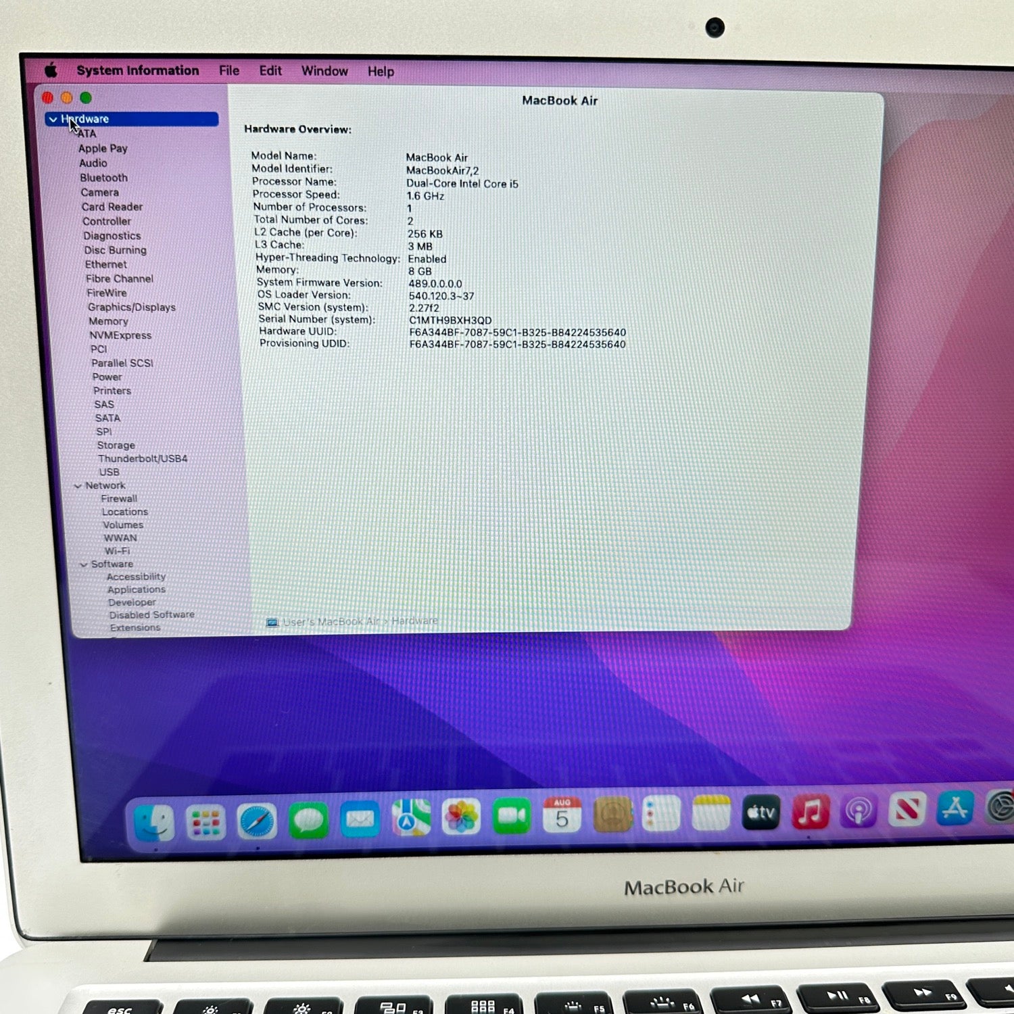1014x1014 pixels.
Task: Open Music app in the Dock
Action: 811,811
